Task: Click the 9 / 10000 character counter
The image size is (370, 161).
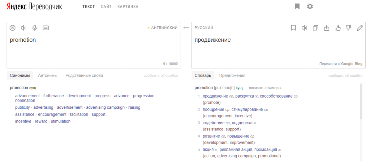Action: coord(171,64)
